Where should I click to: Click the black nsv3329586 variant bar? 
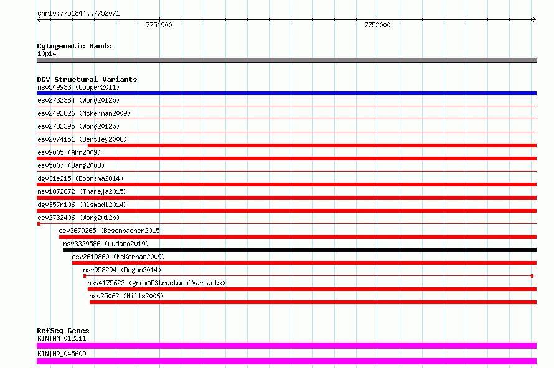coord(300,250)
